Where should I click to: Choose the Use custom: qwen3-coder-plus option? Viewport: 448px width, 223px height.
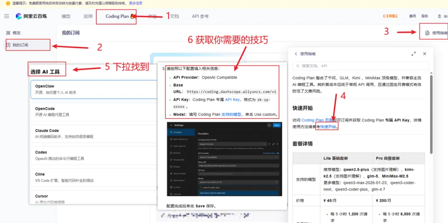pos(239,193)
